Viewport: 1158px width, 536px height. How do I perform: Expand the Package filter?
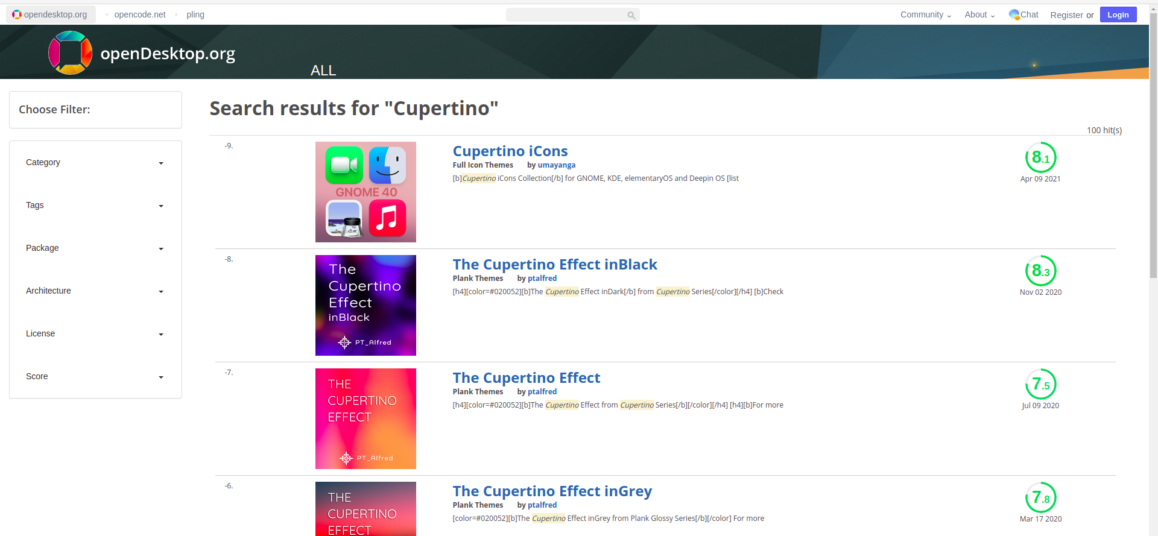point(95,248)
